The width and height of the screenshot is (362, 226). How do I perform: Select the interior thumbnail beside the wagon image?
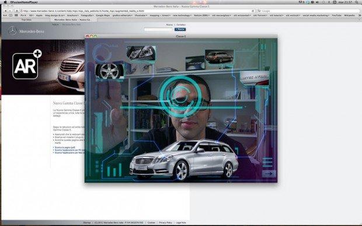click(x=195, y=63)
